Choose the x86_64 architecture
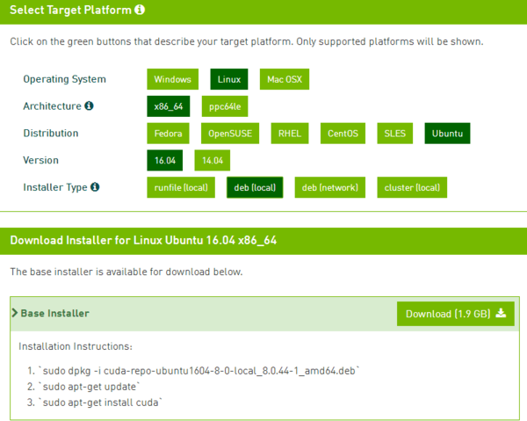Screen dimensions: 527x421 (x=169, y=106)
